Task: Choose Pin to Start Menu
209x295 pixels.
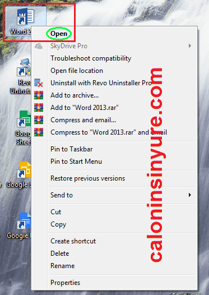Action: tap(114, 162)
